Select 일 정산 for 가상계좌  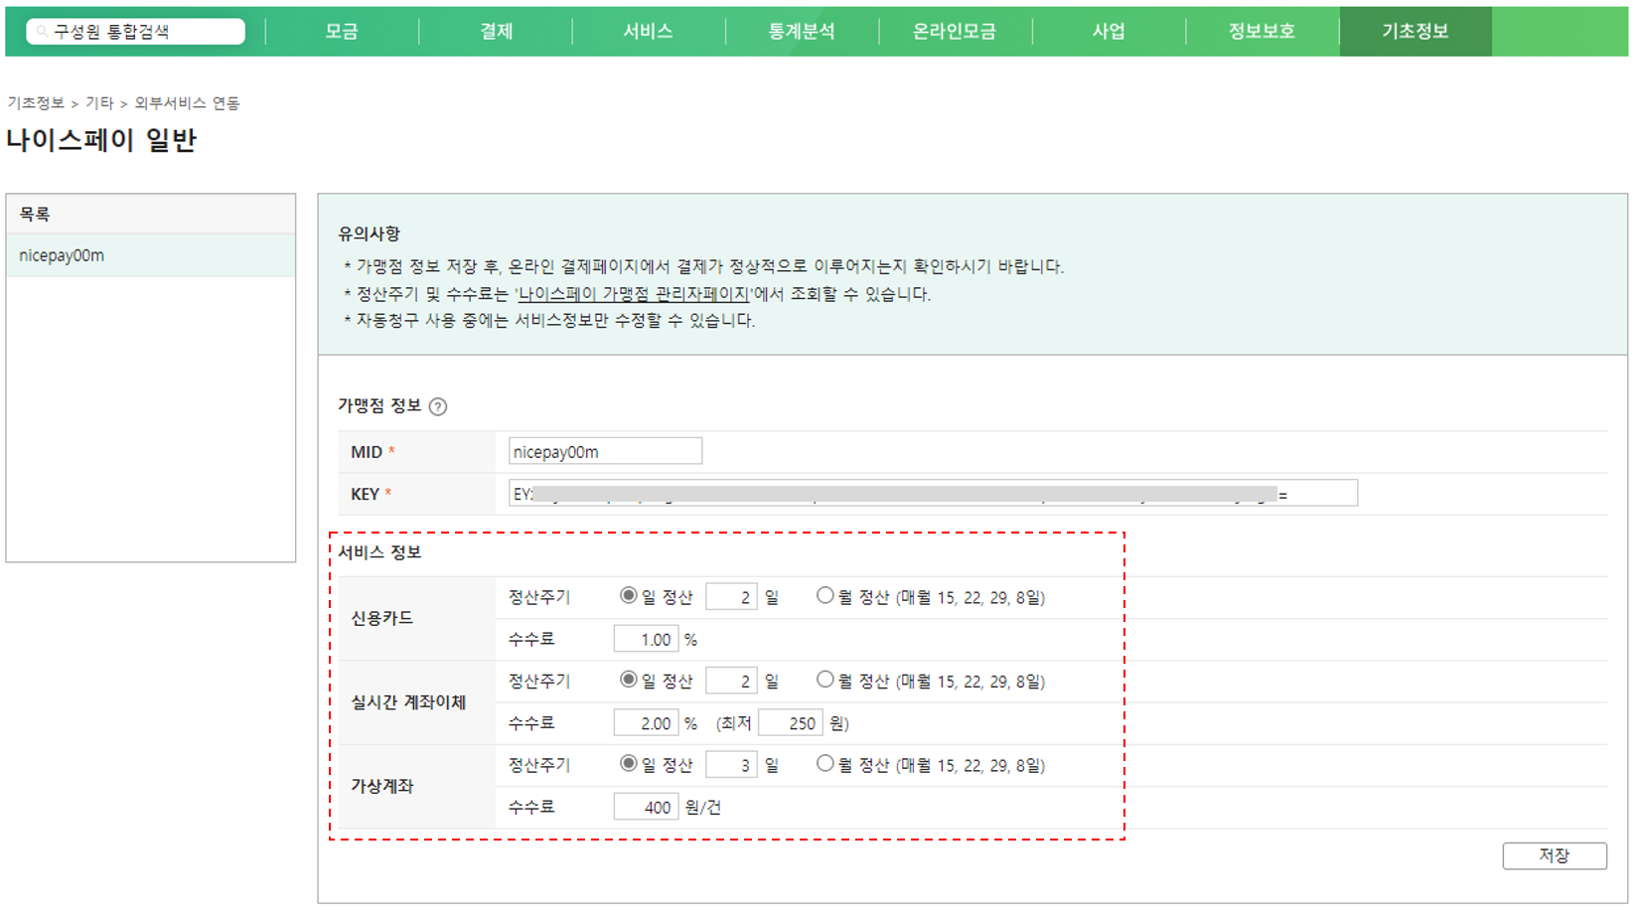628,764
